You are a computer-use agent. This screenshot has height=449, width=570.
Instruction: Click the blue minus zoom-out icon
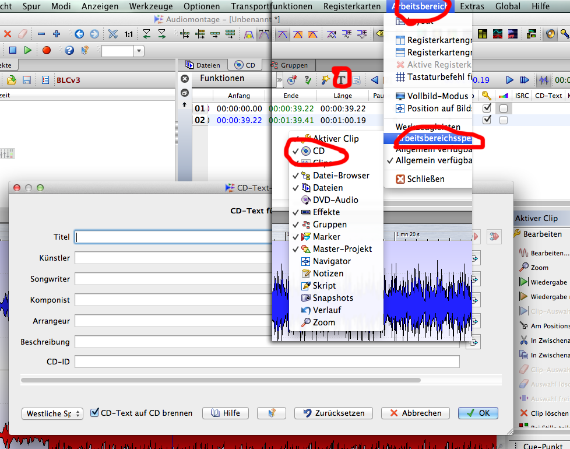tap(41, 34)
